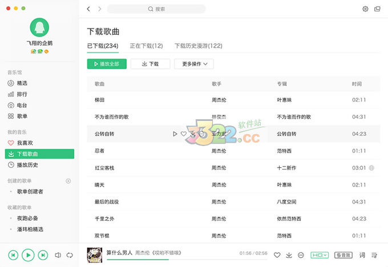Switch to mini player window icon
Viewport: 388px width, 267px height.
click(x=377, y=9)
